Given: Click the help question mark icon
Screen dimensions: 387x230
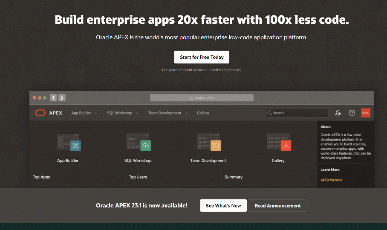Looking at the screenshot, I should (352, 113).
